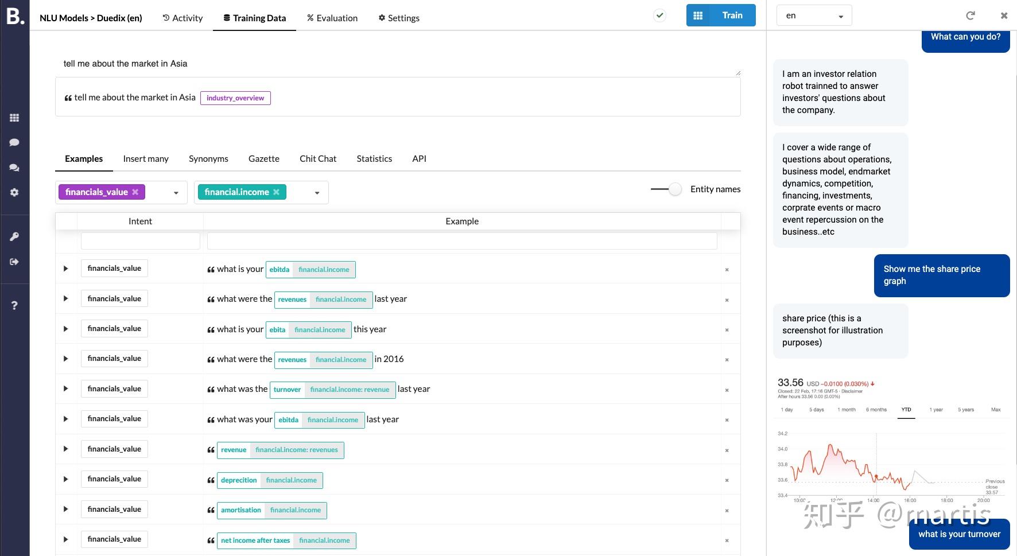Switch to the Evaluation tab

coord(332,18)
